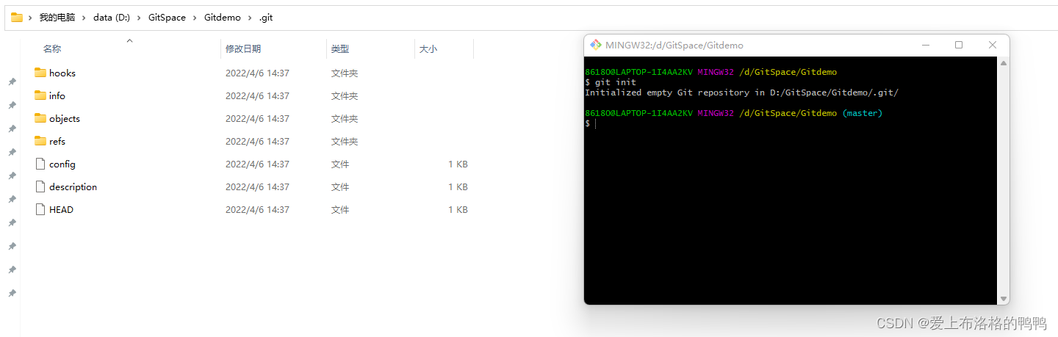Select the config file name
This screenshot has height=337, width=1058.
pos(62,164)
